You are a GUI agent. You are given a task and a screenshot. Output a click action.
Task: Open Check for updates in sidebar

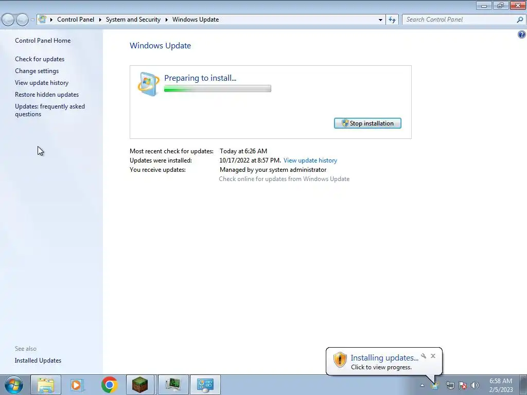pyautogui.click(x=40, y=59)
